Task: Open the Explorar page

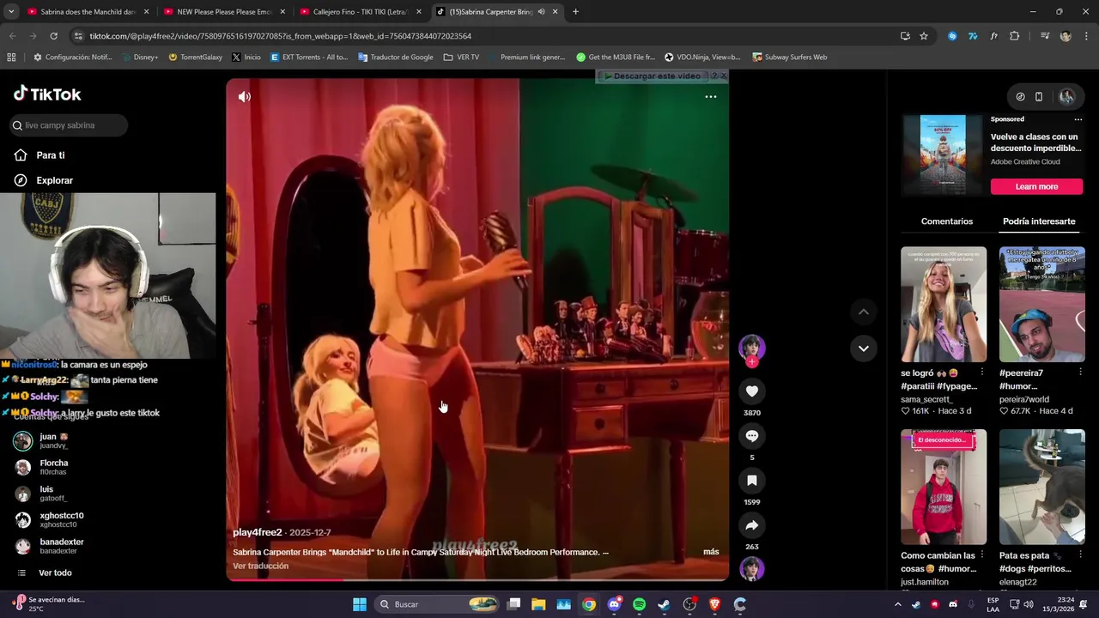Action: coord(45,180)
